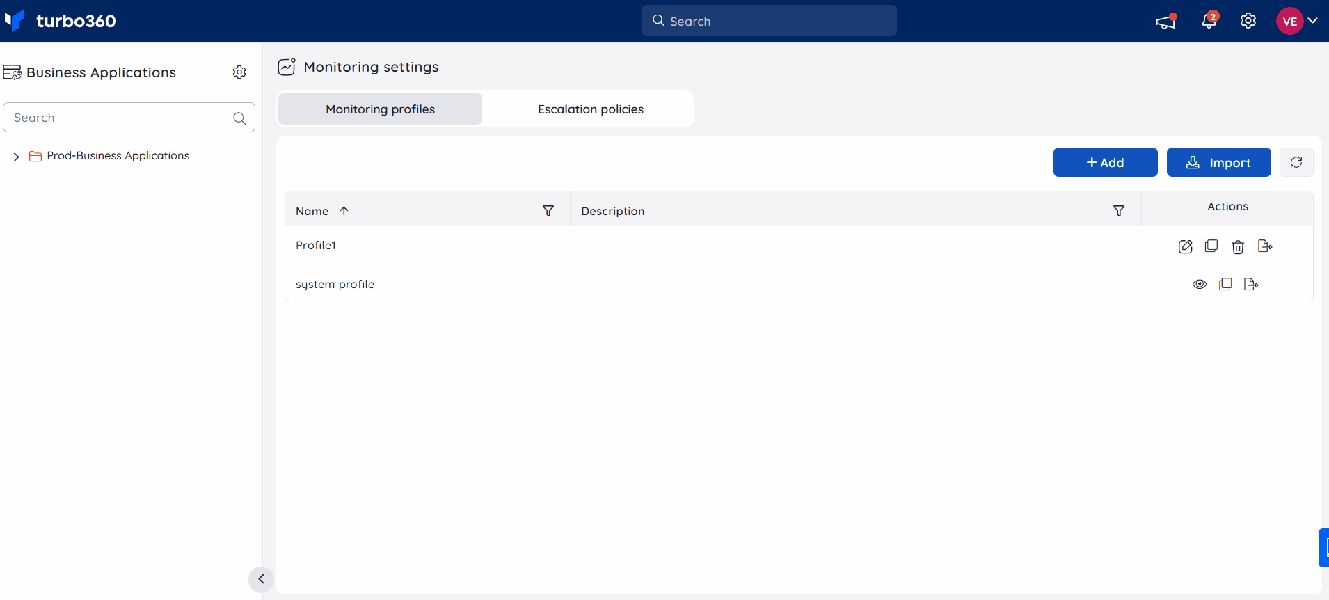1329x600 pixels.
Task: Click the Monitoring settings title icon
Action: pos(287,66)
